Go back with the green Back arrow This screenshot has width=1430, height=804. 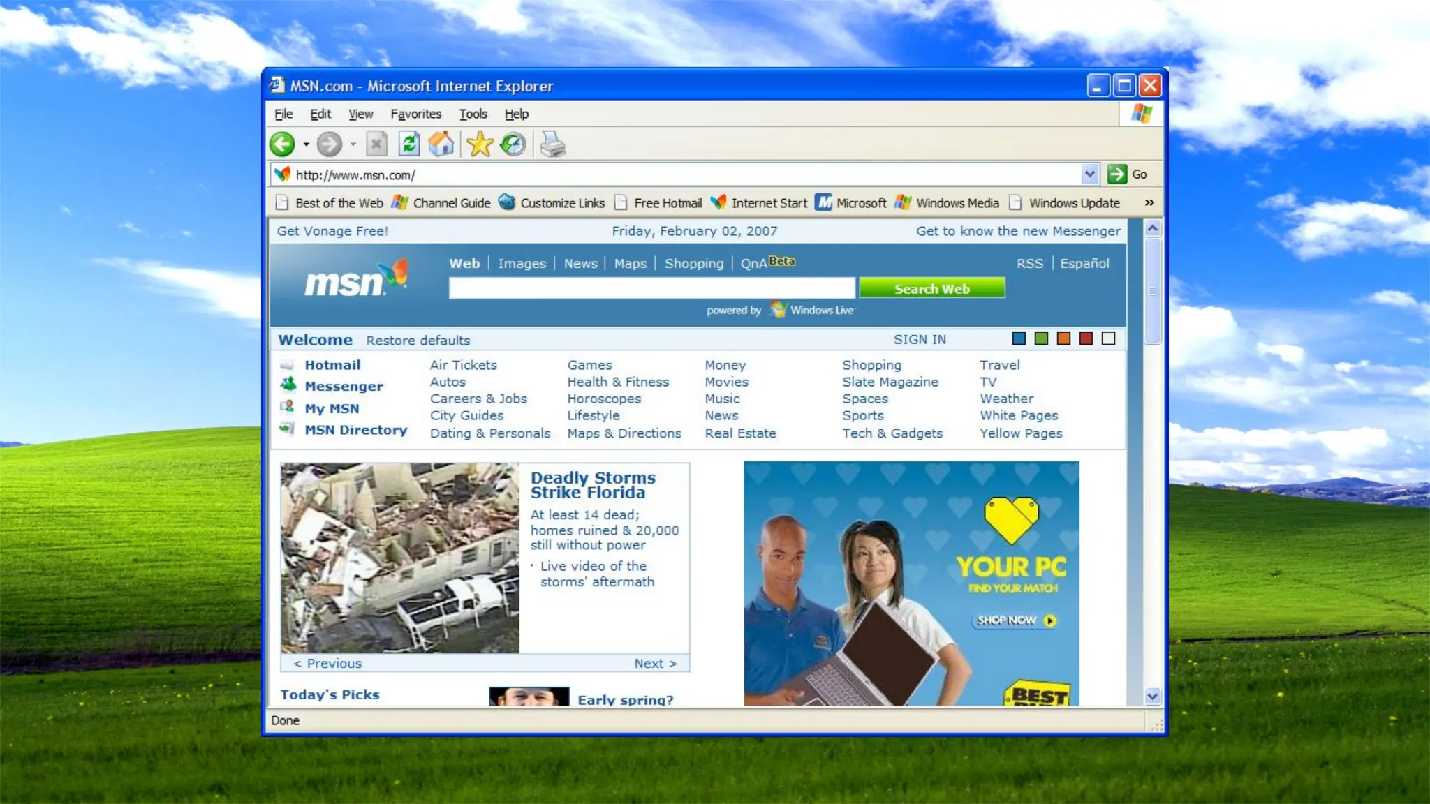pyautogui.click(x=282, y=144)
